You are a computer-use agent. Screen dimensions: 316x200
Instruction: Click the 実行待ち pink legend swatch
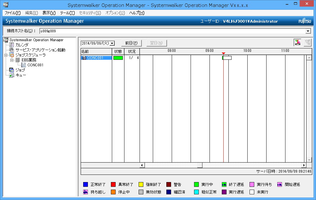[x=252, y=185]
